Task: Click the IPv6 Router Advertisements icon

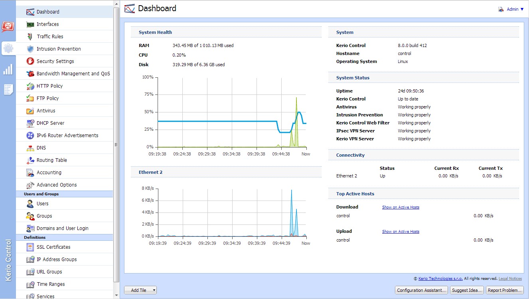Action: tap(30, 136)
